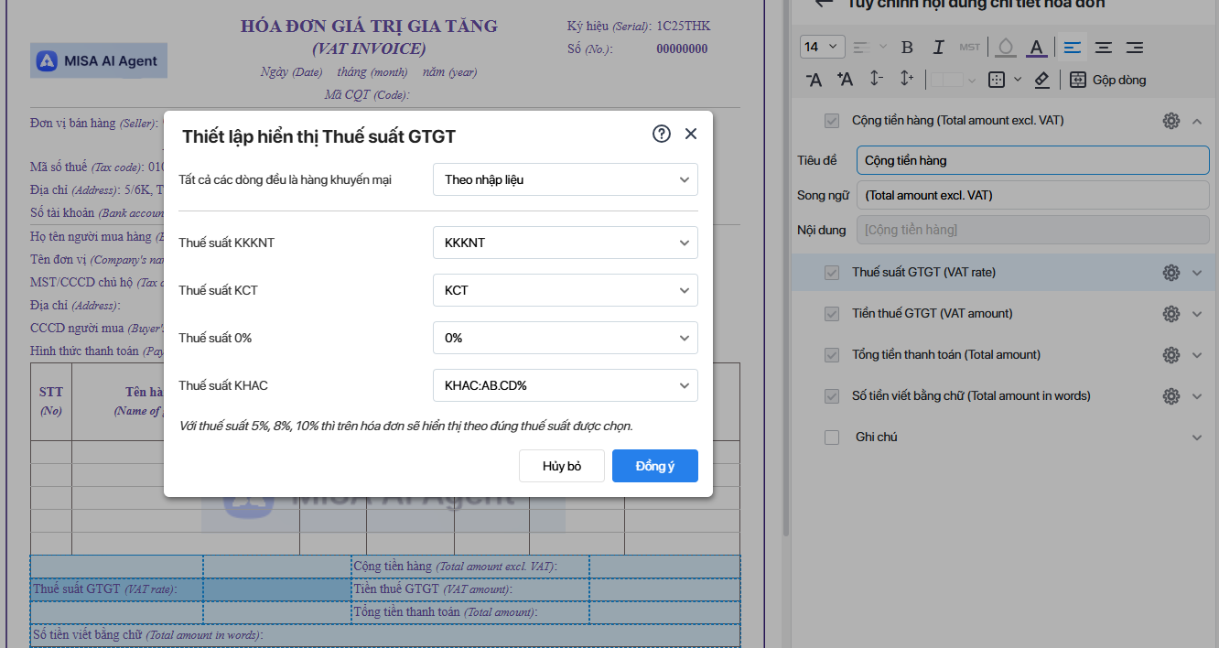Screen dimensions: 1219x648
Task: Select right text alignment
Action: click(1134, 47)
